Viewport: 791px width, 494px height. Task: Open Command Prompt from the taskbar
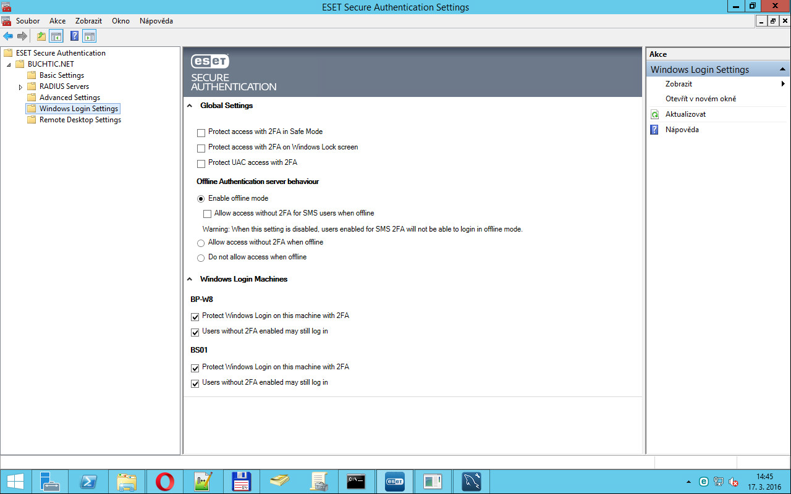(x=357, y=481)
